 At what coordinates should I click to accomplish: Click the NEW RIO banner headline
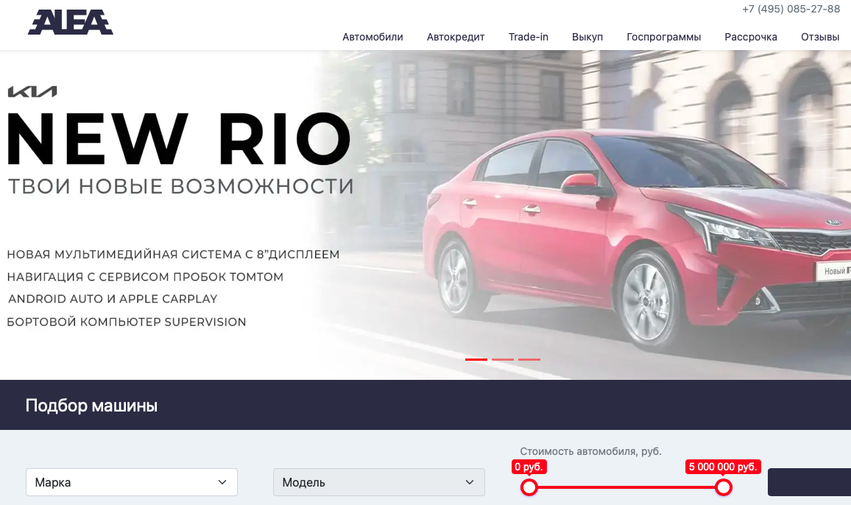point(179,138)
